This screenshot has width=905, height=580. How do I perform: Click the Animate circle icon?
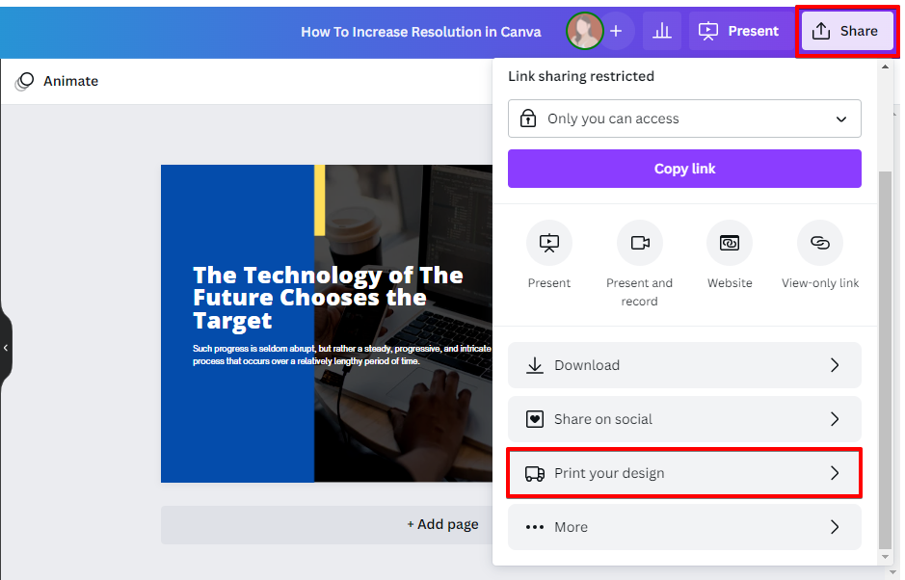(x=25, y=81)
